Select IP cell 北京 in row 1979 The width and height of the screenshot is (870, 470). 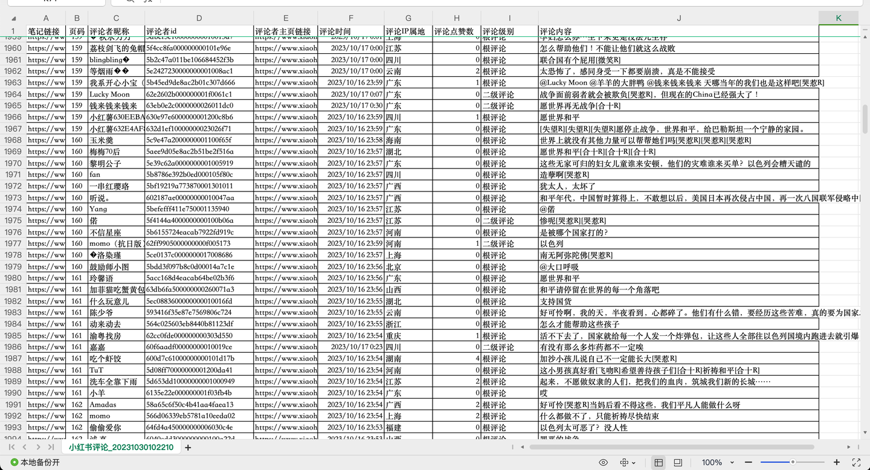pos(408,266)
